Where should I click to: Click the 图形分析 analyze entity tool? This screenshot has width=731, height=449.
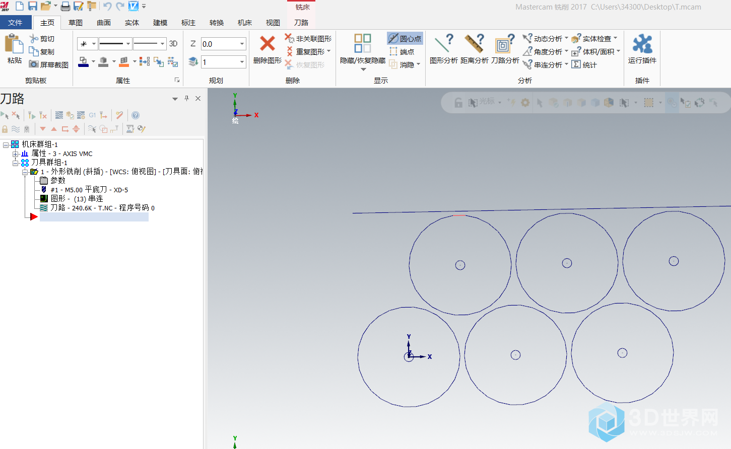click(x=443, y=49)
